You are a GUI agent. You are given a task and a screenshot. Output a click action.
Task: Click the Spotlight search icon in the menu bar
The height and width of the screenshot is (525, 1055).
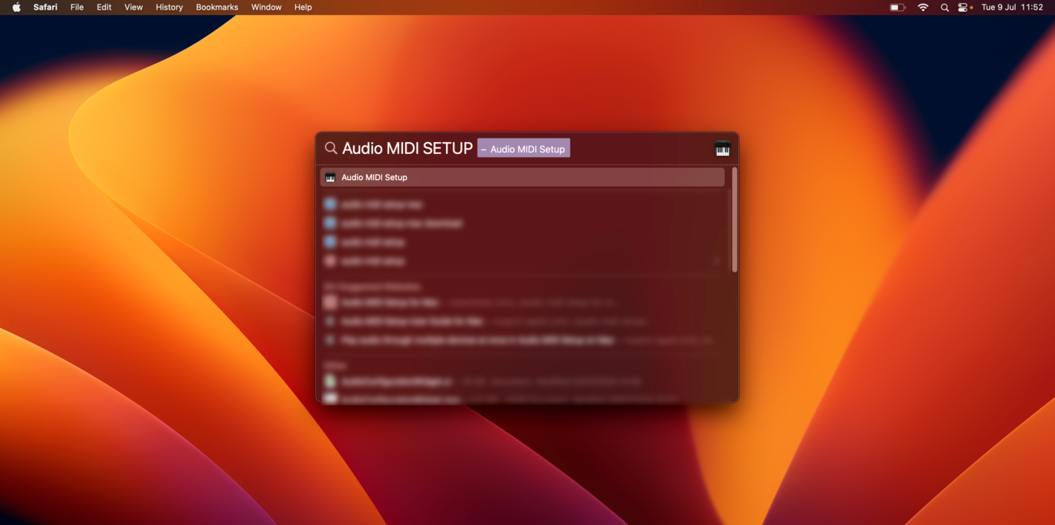pos(945,7)
